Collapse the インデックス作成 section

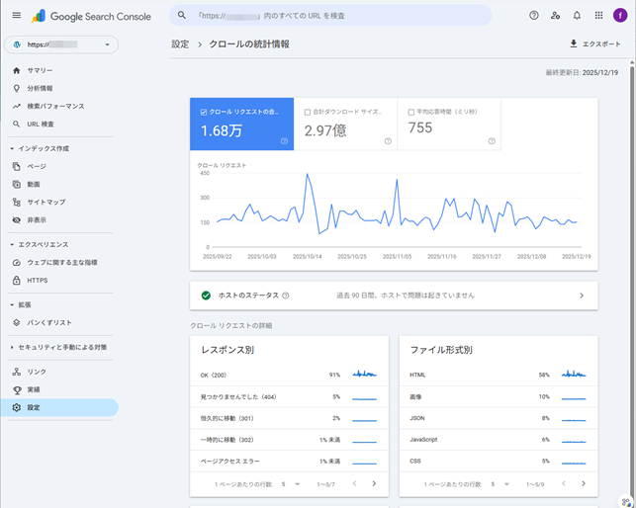point(11,148)
